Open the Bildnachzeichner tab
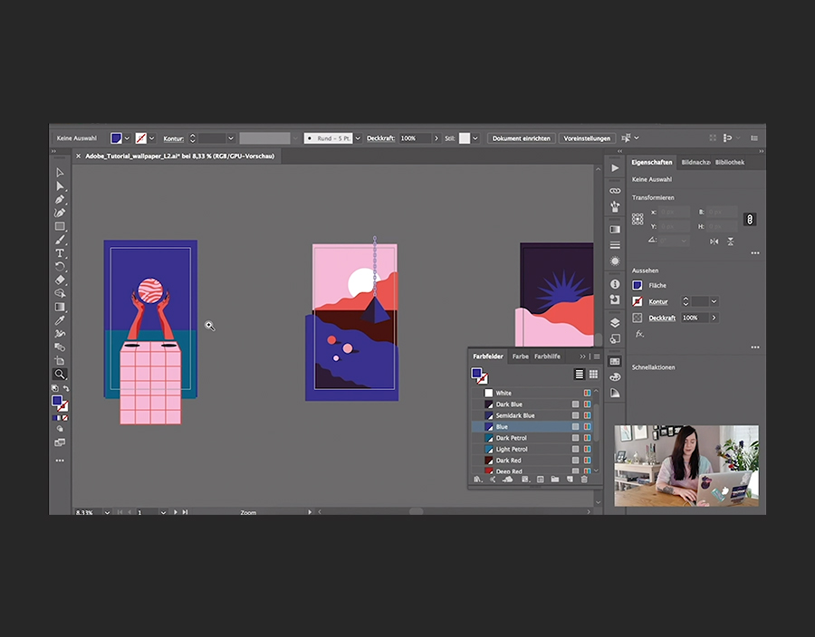 click(x=695, y=162)
